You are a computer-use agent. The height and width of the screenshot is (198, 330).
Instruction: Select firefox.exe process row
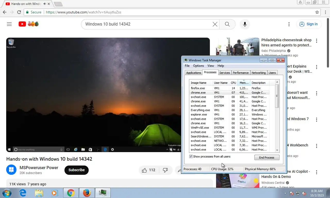[x=229, y=88]
